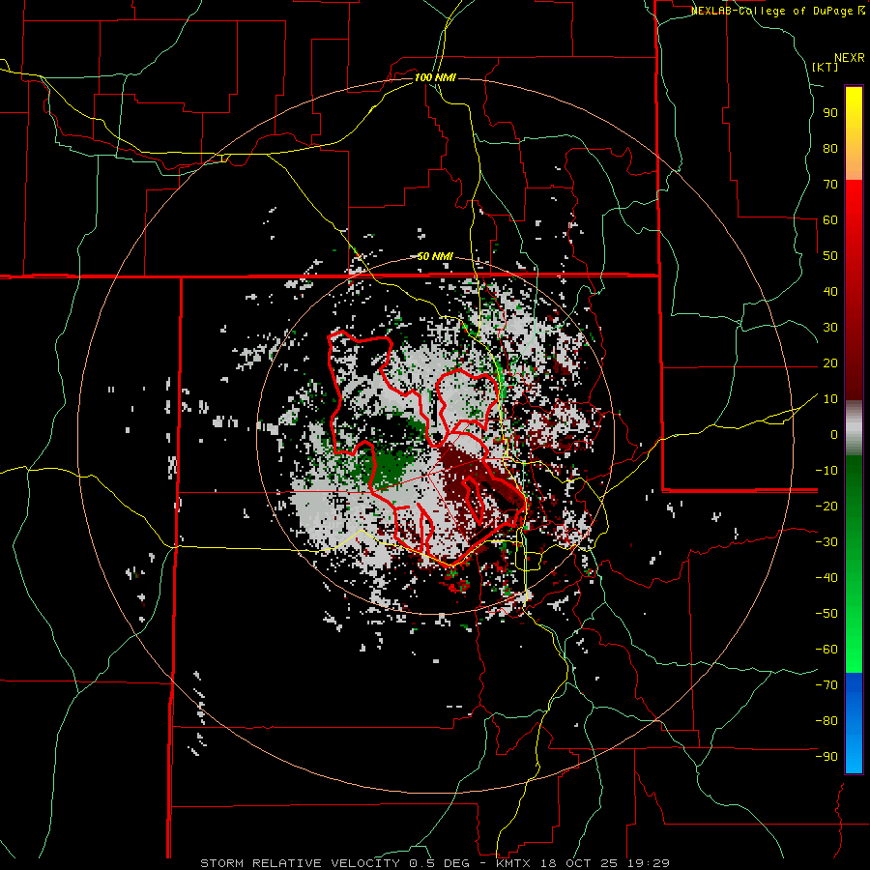Click the 30 value on the velocity scale

point(830,328)
